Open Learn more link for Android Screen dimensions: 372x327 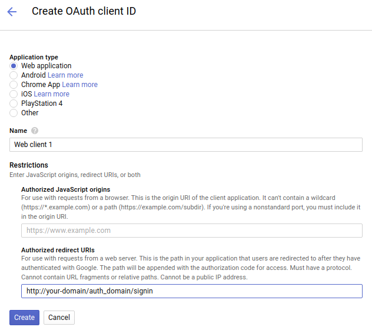pos(65,75)
